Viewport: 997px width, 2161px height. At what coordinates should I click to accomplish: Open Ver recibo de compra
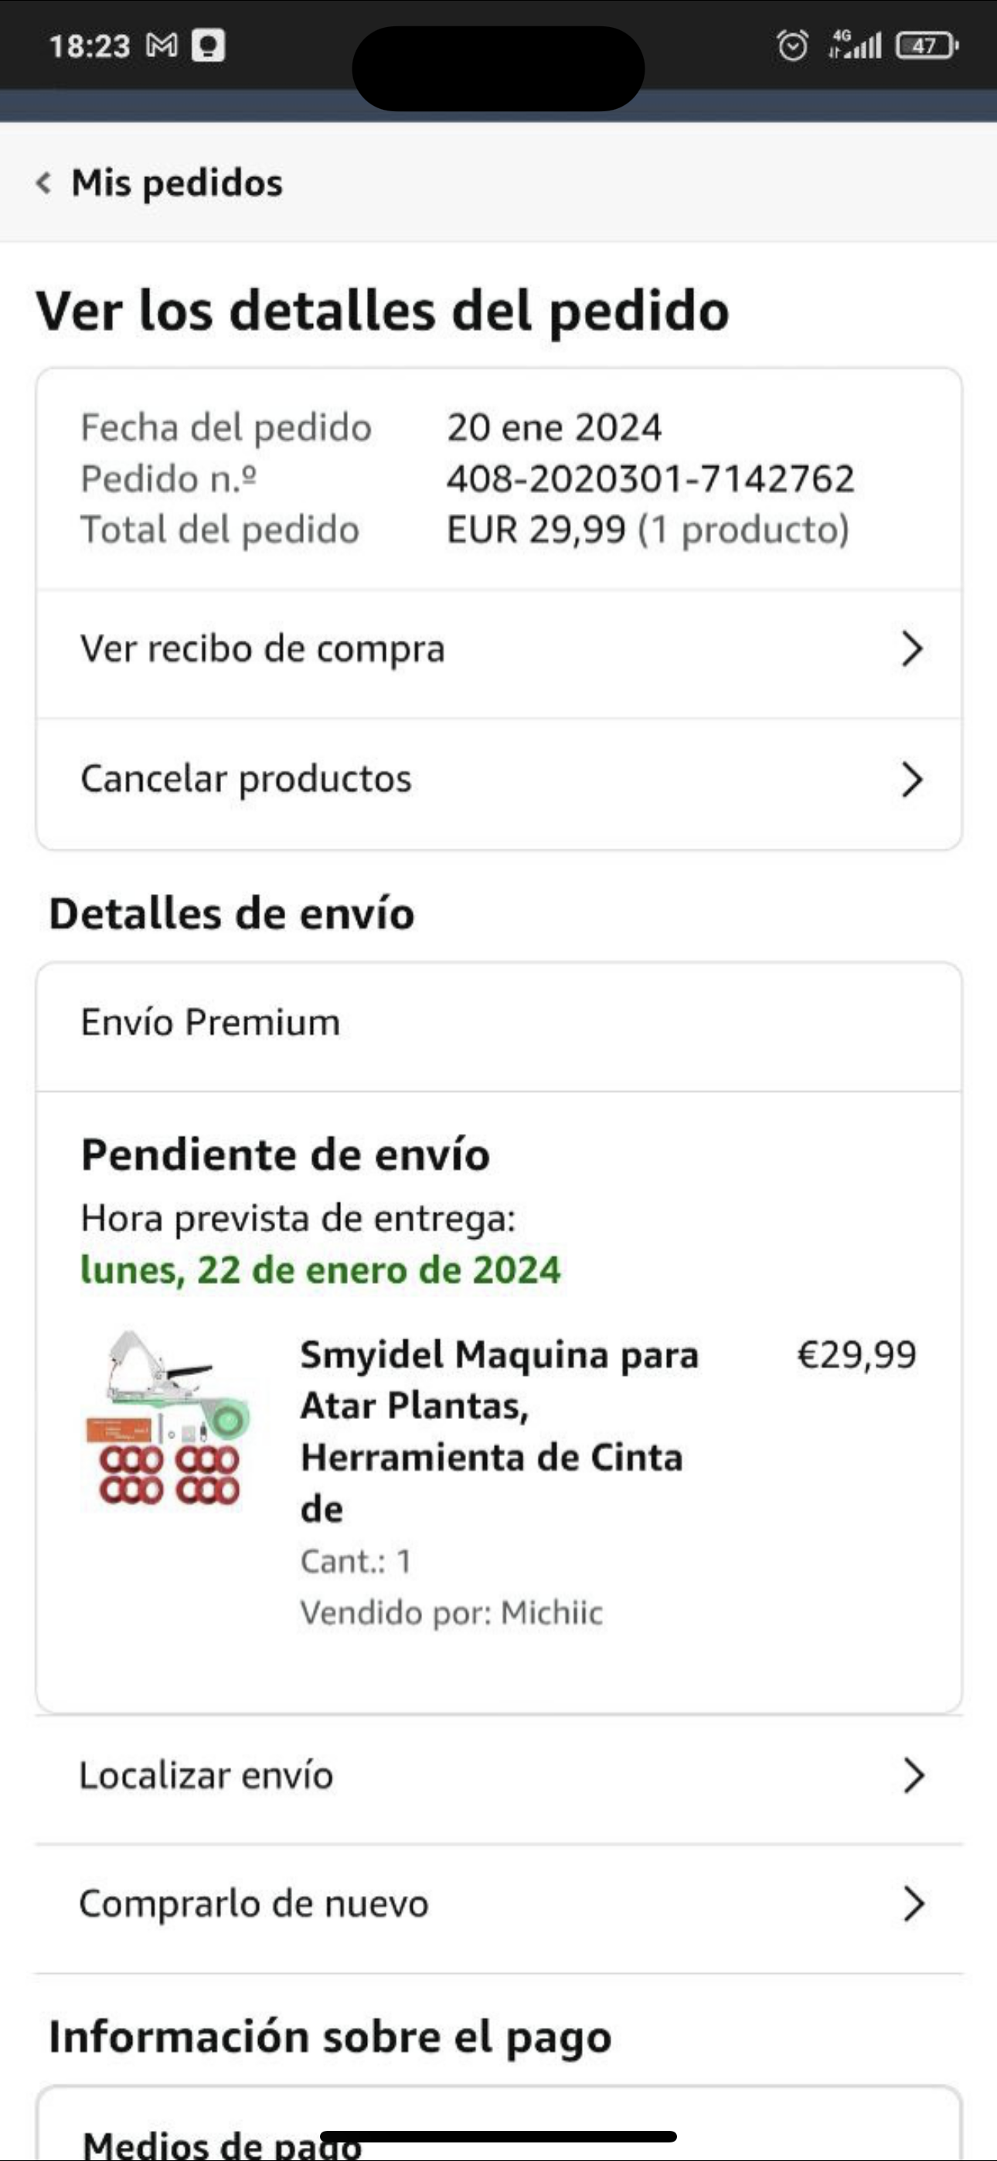(262, 649)
